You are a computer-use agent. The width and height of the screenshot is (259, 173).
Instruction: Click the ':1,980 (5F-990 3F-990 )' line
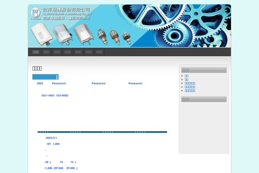pyautogui.click(x=61, y=168)
